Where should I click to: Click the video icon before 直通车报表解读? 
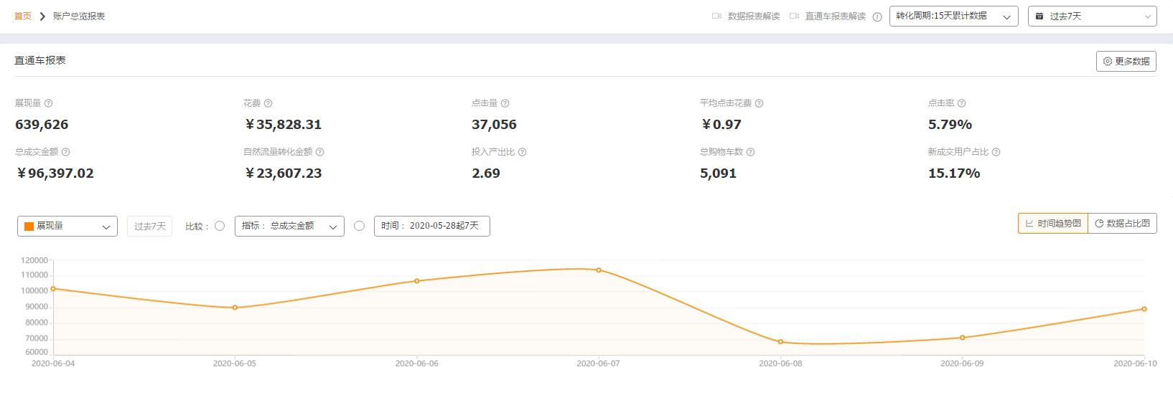pos(794,16)
